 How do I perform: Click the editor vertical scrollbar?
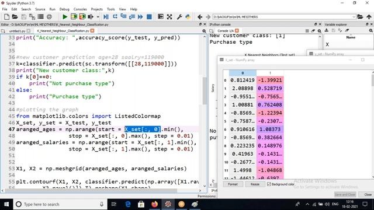(x=205, y=90)
